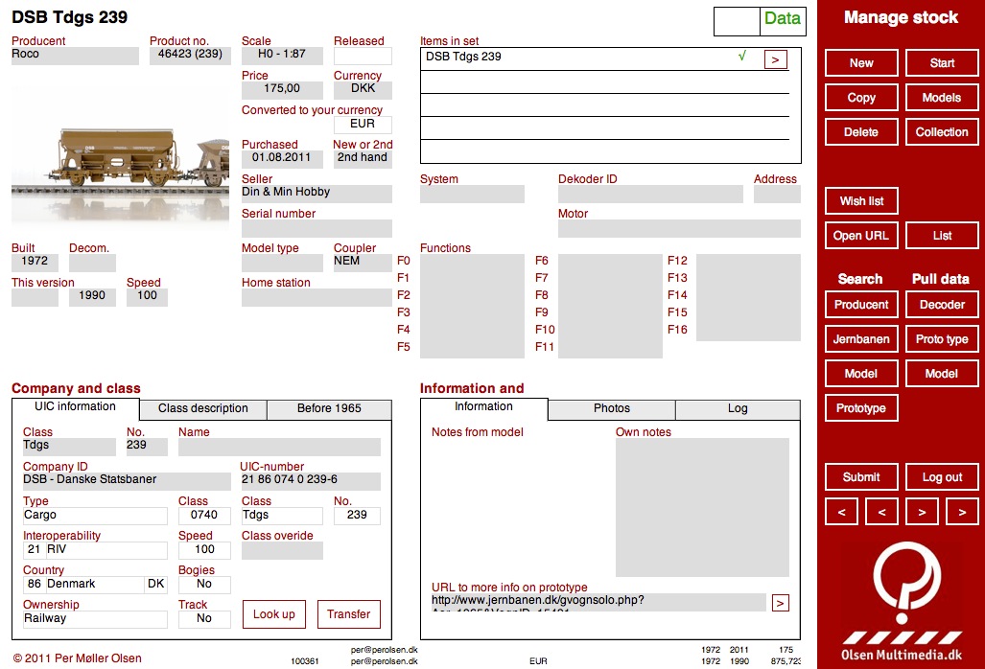
Task: Click the Seller field Din & Min Hobby
Action: tap(317, 194)
